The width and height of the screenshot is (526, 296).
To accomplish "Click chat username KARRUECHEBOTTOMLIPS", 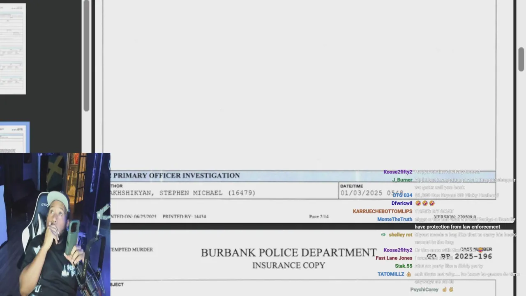I will coord(382,211).
